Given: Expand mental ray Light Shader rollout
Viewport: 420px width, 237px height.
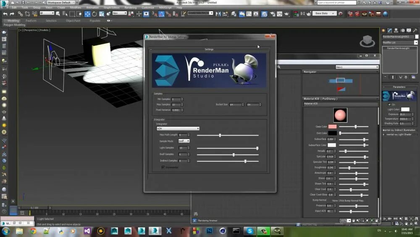Looking at the screenshot, I should (x=399, y=134).
